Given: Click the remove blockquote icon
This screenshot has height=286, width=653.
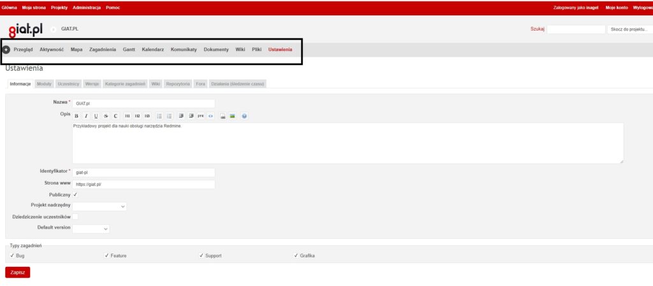Looking at the screenshot, I should [x=191, y=116].
